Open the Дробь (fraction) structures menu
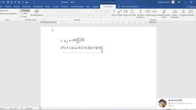196x110 pixels. coord(114,13)
